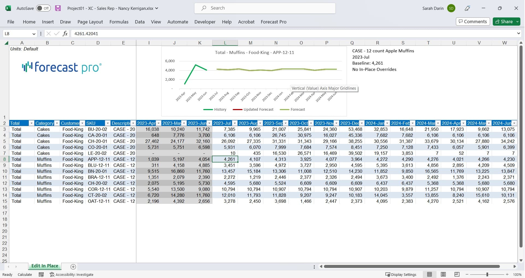
Task: Click the zoom slider handle
Action: [487, 274]
